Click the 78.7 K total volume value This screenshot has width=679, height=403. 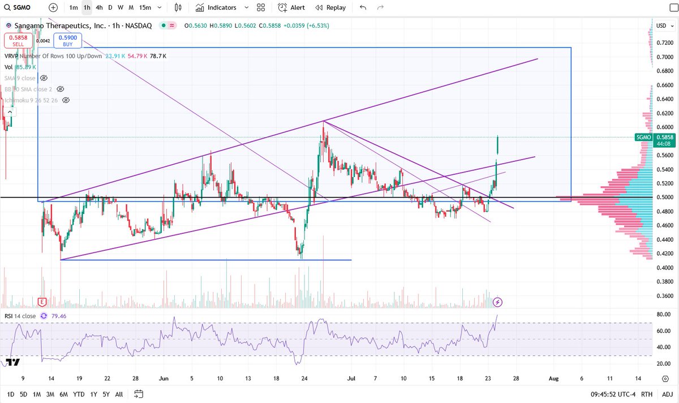[157, 56]
